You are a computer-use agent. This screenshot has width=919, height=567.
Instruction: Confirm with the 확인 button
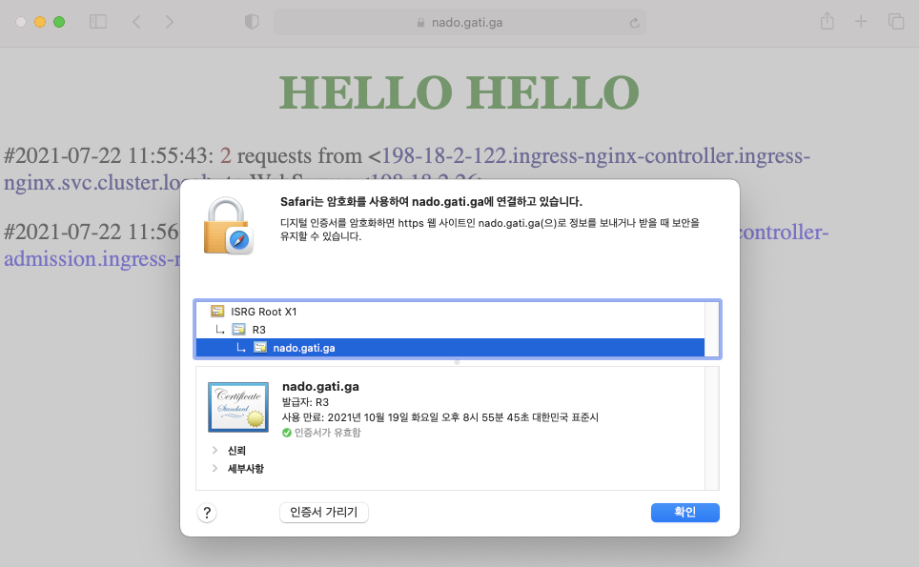coord(685,513)
